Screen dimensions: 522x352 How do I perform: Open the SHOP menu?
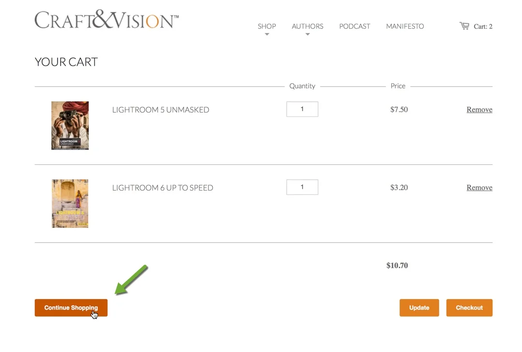(x=267, y=26)
